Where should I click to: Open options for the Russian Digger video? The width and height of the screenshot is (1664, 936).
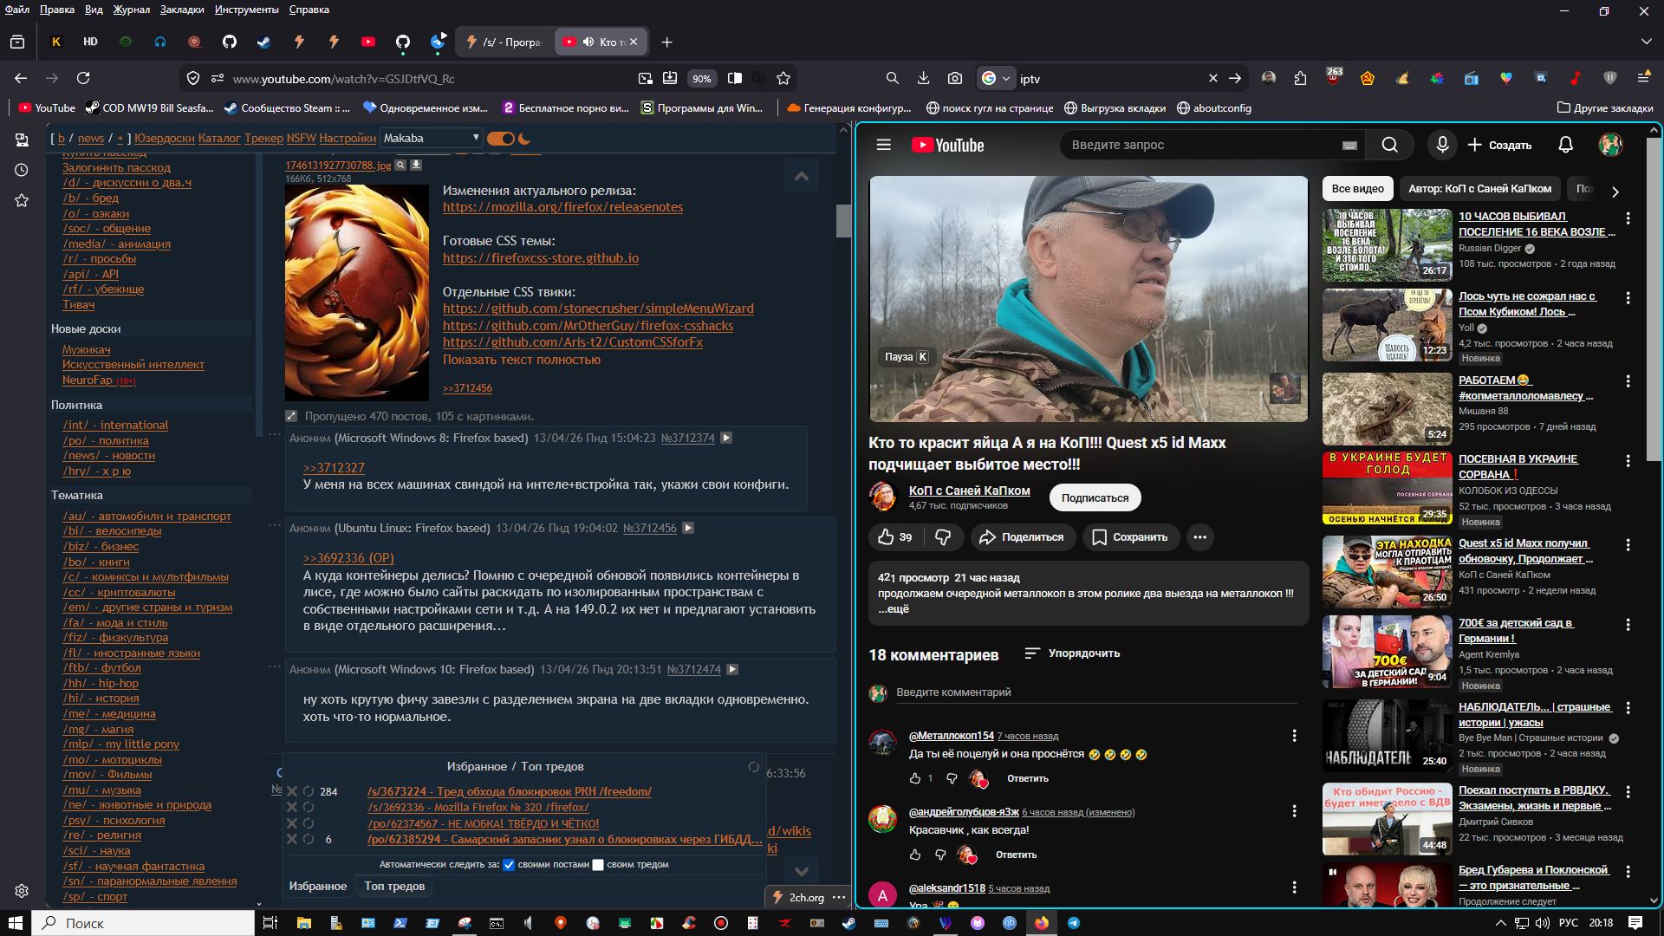point(1628,218)
